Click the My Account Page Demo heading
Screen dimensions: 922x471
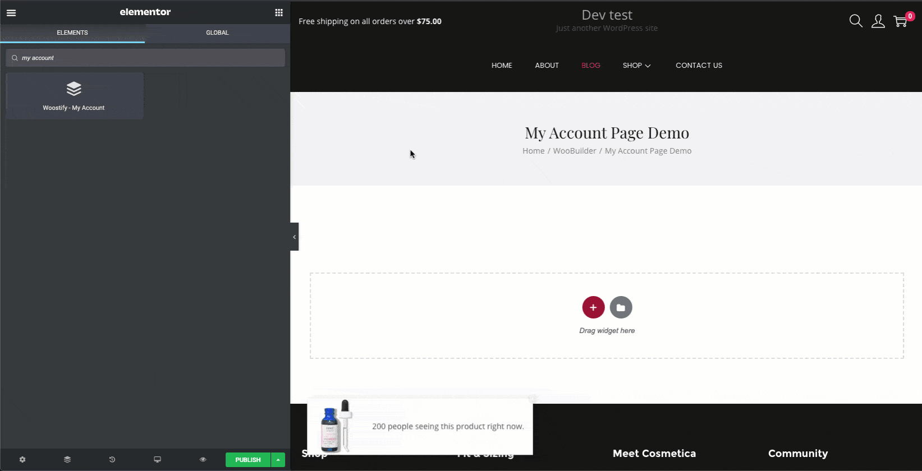coord(607,133)
